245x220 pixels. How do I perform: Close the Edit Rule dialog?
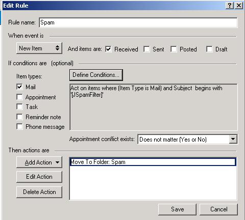(x=239, y=6)
